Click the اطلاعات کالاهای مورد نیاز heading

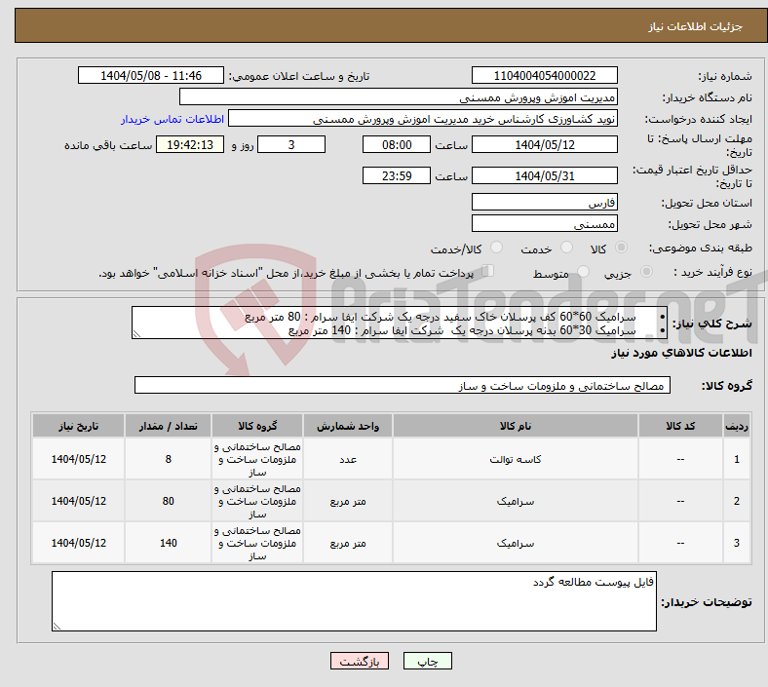coord(681,353)
